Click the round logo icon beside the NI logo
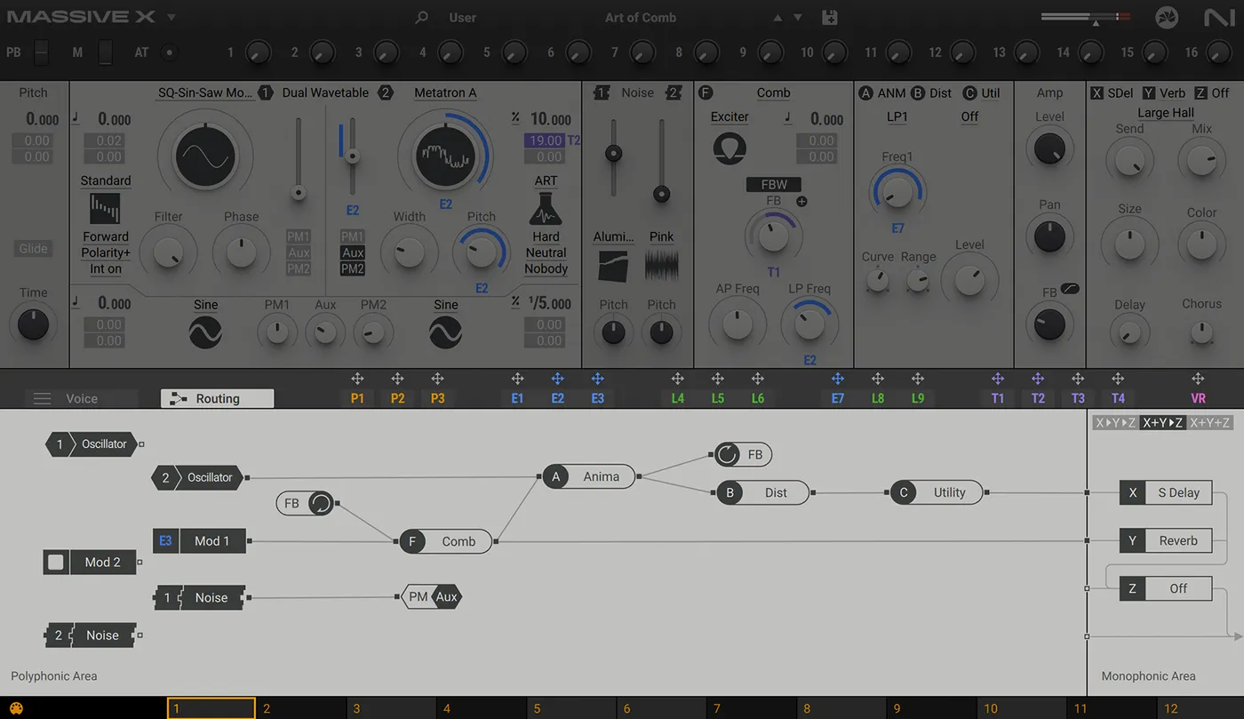 pos(1167,17)
